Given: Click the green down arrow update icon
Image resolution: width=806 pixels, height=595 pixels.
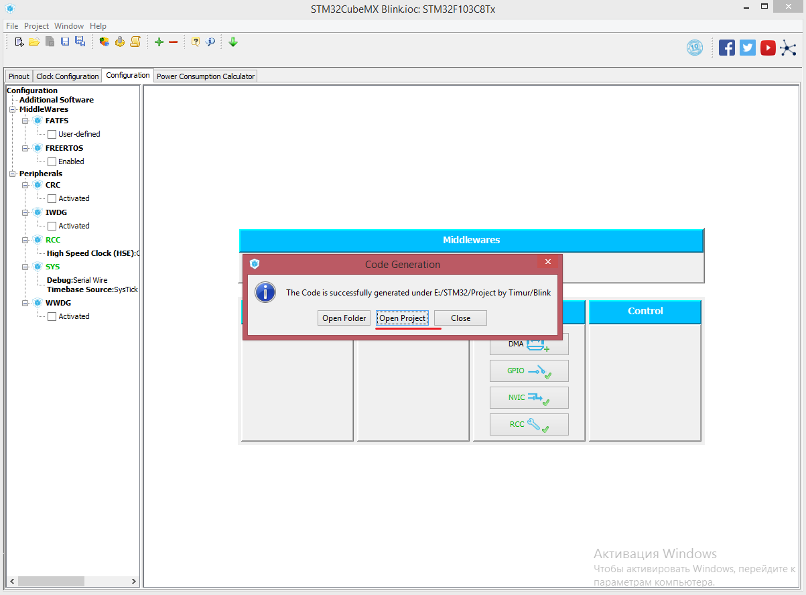Looking at the screenshot, I should pos(233,42).
